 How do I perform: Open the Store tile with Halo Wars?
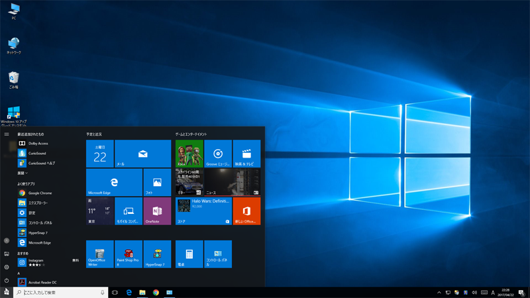pyautogui.click(x=203, y=211)
